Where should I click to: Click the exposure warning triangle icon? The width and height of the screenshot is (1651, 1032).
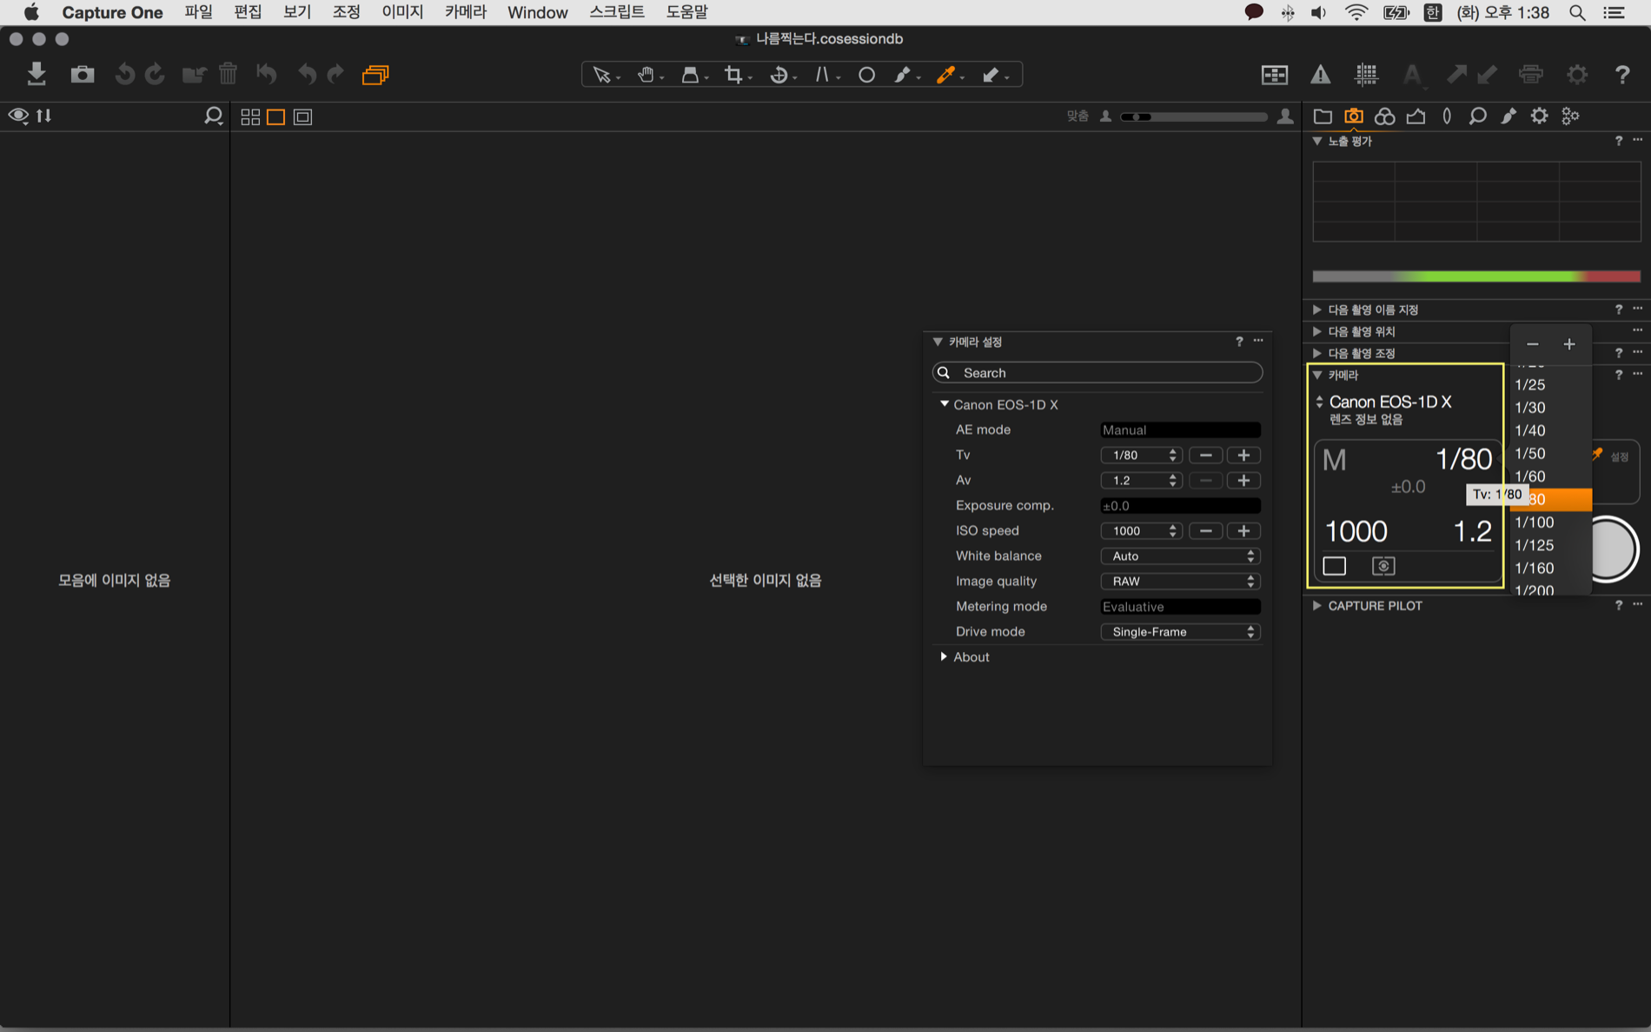[x=1320, y=75]
